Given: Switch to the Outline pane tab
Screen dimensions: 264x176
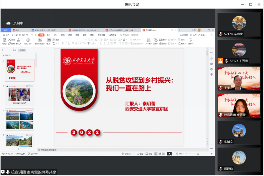Looking at the screenshot, I should pyautogui.click(x=14, y=50).
